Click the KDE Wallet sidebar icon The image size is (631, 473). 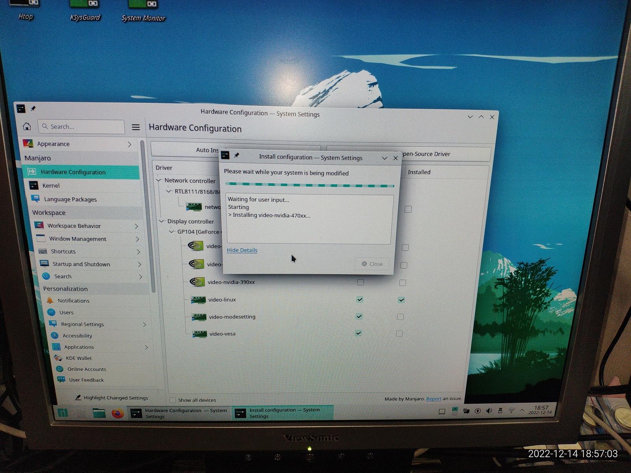click(58, 358)
